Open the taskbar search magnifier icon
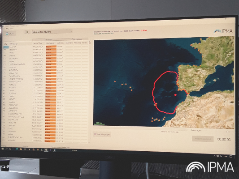The height and width of the screenshot is (179, 239). tap(6, 149)
